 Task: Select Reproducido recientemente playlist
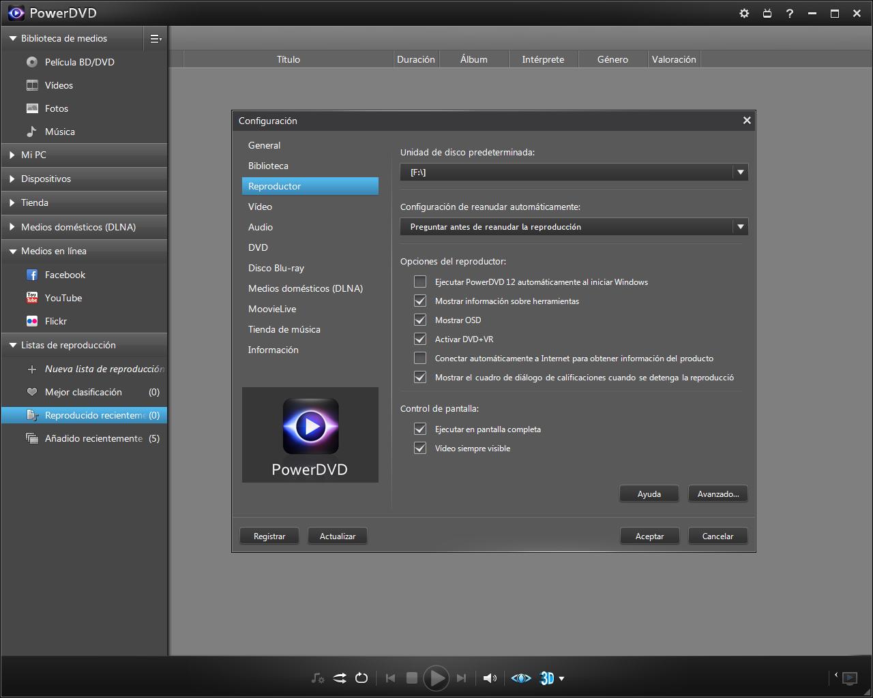(x=84, y=415)
